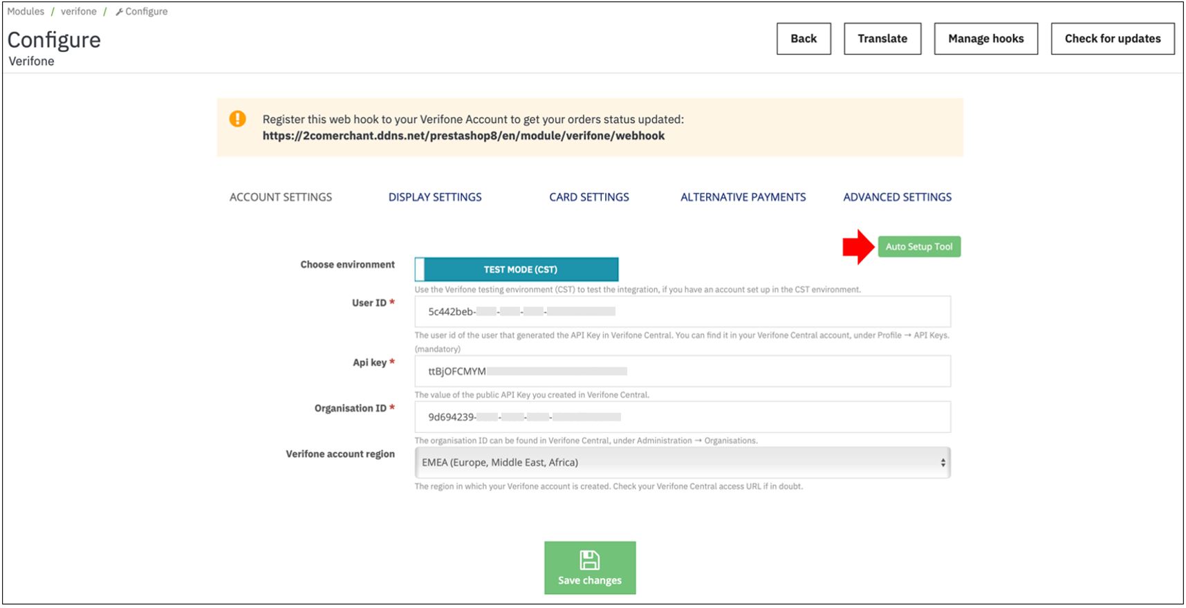Click the Configure breadcrumb text
The width and height of the screenshot is (1186, 608).
tap(147, 12)
